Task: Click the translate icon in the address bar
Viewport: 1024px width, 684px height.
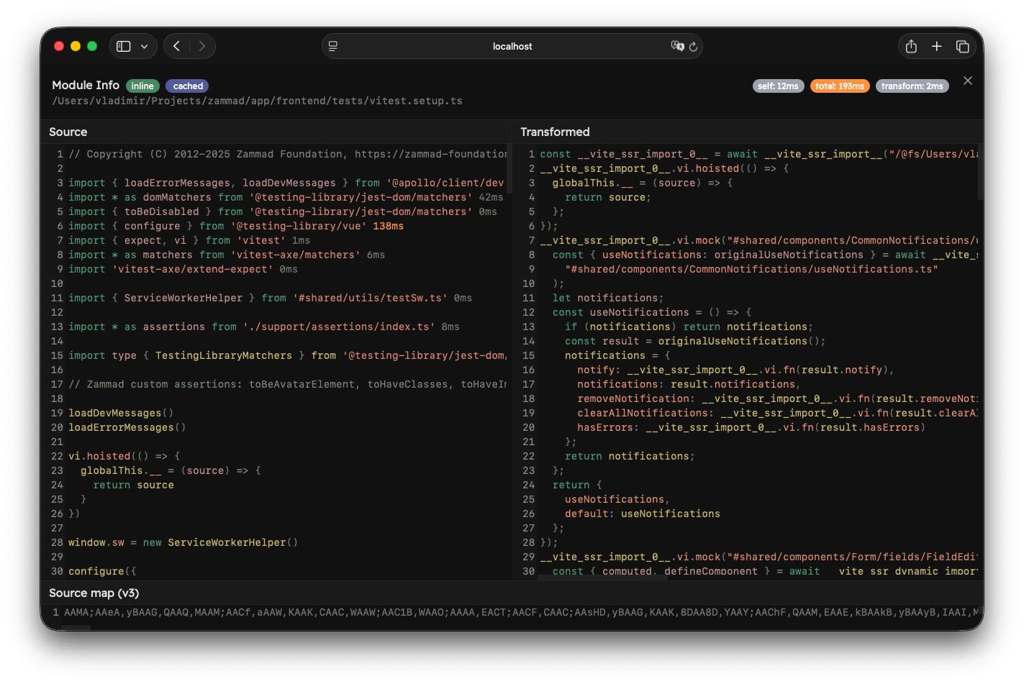Action: click(677, 46)
